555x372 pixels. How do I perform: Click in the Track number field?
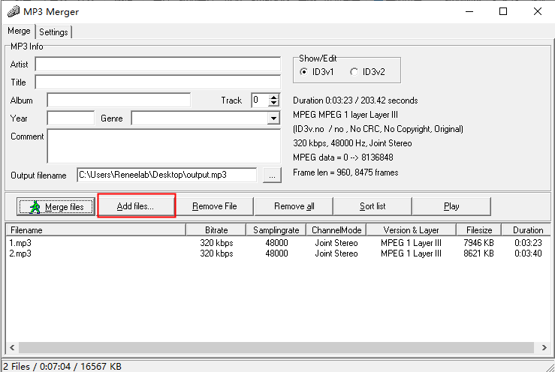[260, 100]
